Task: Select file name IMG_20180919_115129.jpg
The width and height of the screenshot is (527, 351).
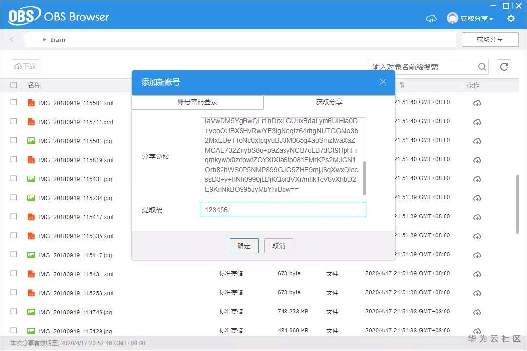Action: 75,331
